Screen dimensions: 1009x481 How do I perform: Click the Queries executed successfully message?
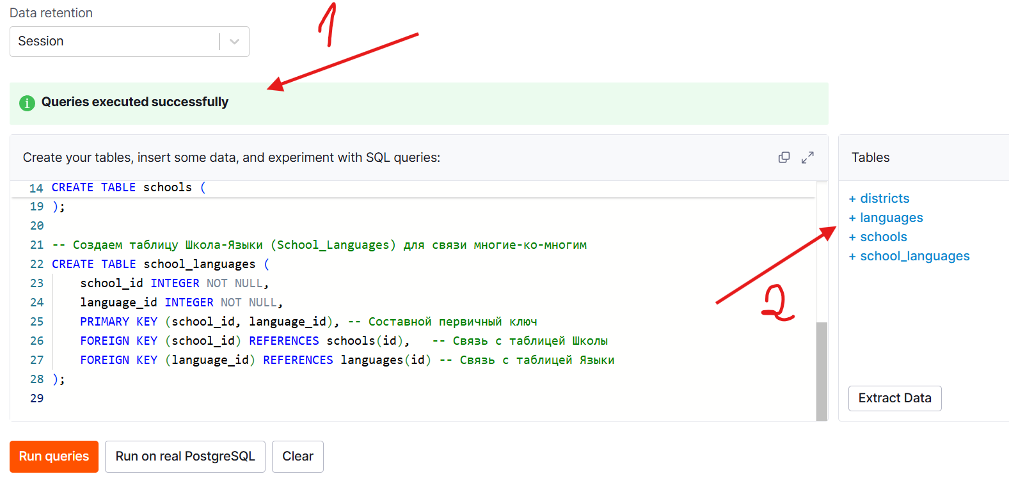[134, 102]
